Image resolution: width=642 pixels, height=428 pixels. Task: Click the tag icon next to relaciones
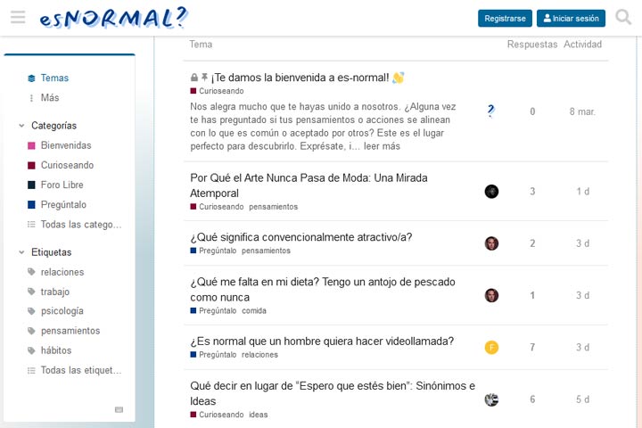(x=31, y=272)
